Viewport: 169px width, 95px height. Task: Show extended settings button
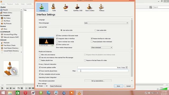pos(22,88)
